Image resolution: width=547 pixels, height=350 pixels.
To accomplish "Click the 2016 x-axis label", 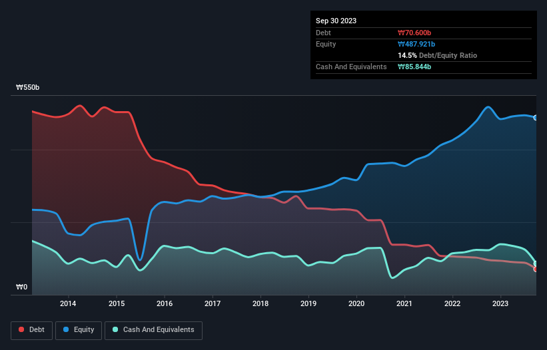I will click(165, 303).
